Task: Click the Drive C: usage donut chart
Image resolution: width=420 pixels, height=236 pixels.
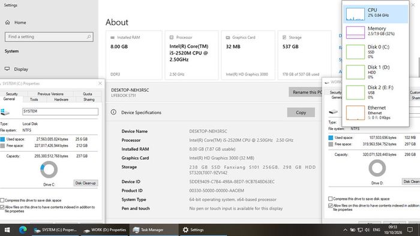Action: 49,170
